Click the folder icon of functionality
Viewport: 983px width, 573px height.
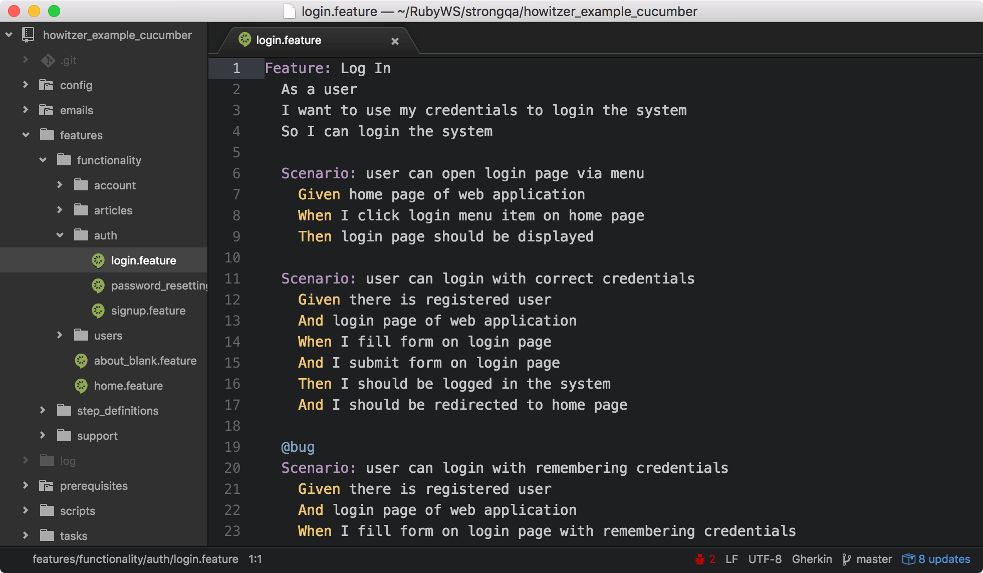[x=64, y=160]
